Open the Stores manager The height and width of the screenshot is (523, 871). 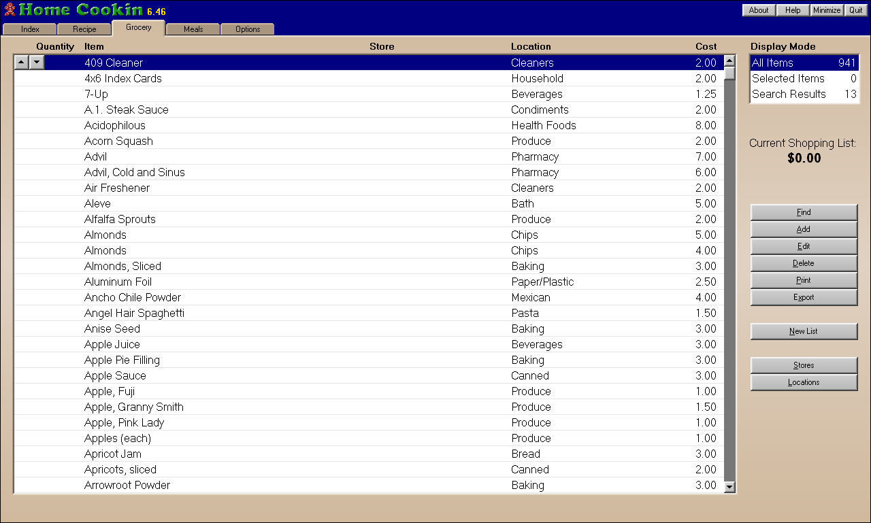(804, 366)
